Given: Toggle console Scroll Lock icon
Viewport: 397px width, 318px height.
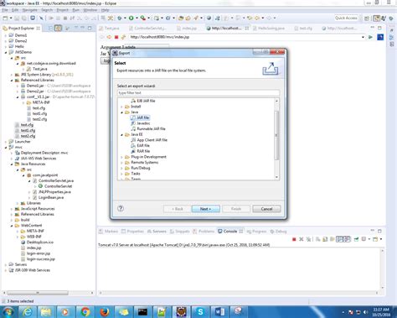Looking at the screenshot, I should (x=325, y=239).
